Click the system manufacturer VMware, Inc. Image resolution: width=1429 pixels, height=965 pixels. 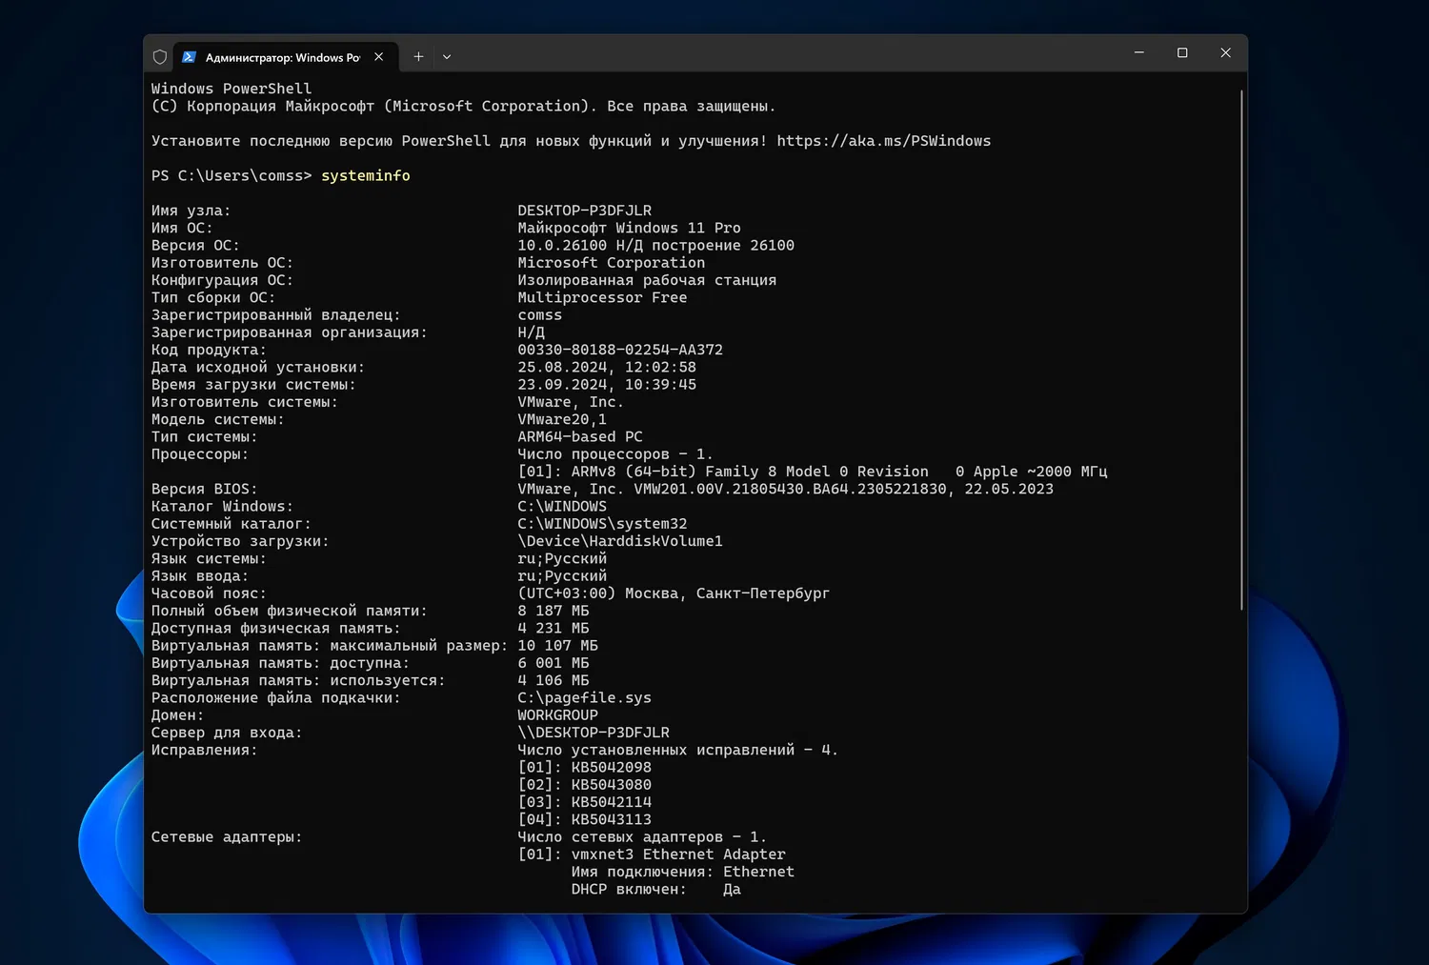pos(571,402)
